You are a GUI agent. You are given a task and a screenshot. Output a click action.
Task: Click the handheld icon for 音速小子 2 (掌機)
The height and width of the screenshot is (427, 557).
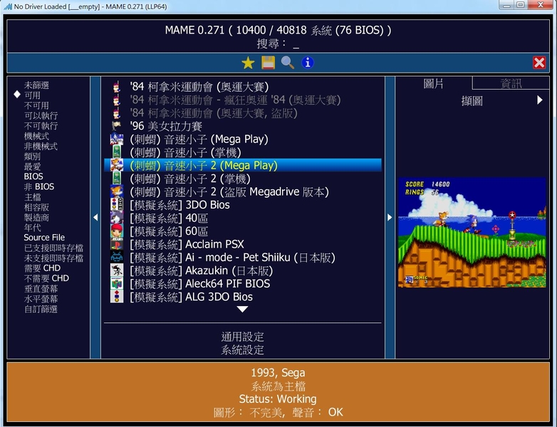click(117, 179)
